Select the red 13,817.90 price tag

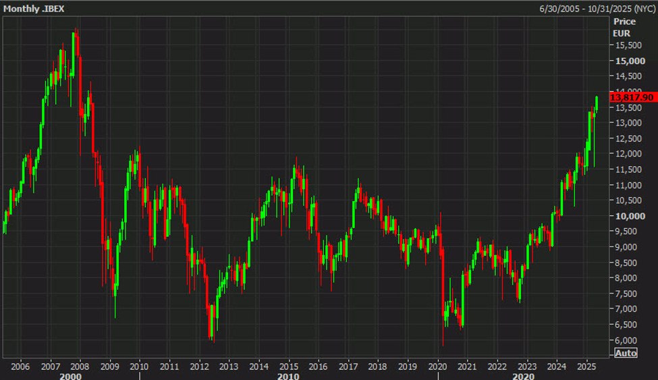point(633,97)
